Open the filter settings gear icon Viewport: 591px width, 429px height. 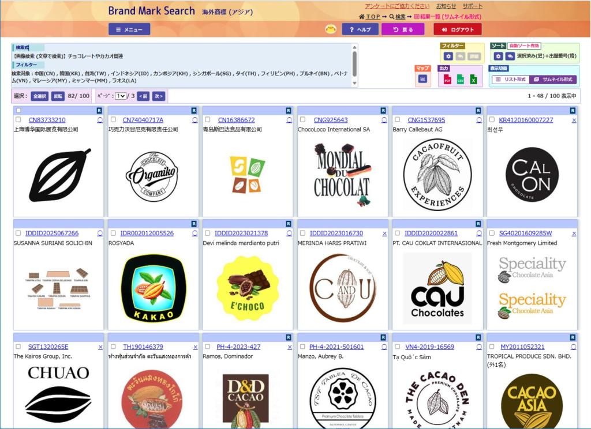click(x=448, y=55)
